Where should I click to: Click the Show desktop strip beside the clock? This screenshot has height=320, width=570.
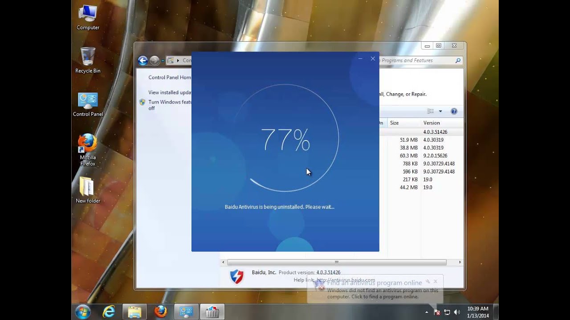(496, 312)
